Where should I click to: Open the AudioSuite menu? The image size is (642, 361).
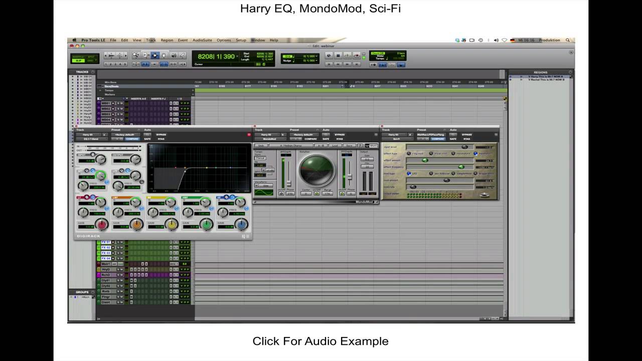pos(202,40)
